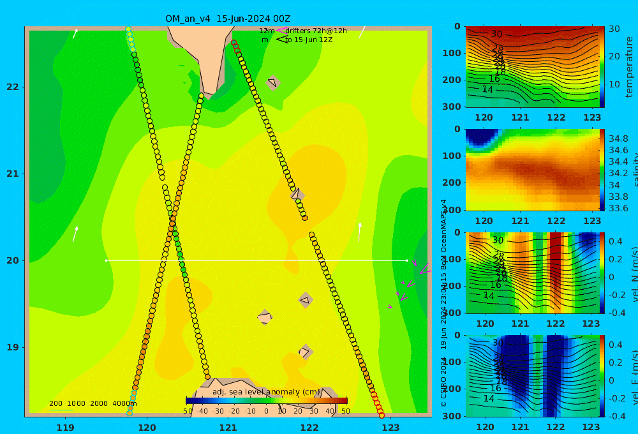The image size is (638, 434).
Task: Click the '200 1000 2000 4000m' depth contour legend
Action: [x=93, y=403]
